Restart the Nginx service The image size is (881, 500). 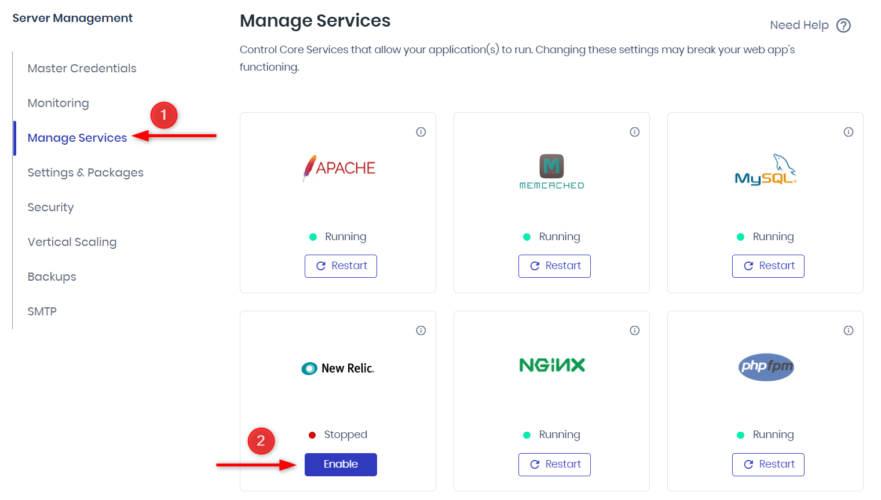point(554,465)
